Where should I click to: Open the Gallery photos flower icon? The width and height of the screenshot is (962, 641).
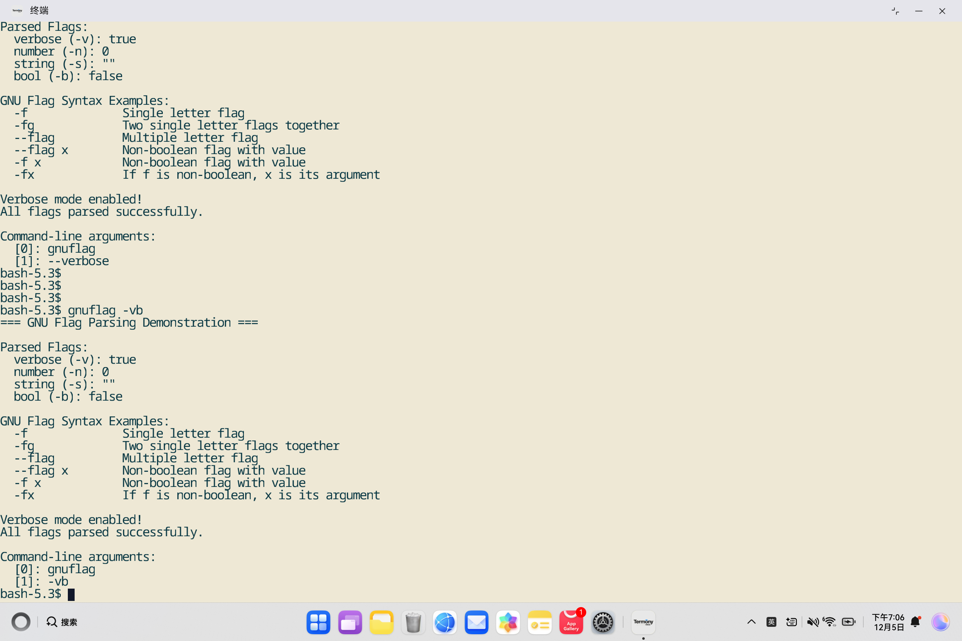coord(508,622)
